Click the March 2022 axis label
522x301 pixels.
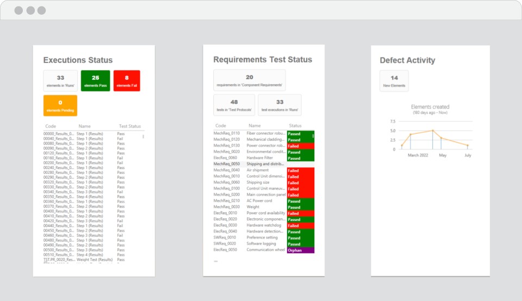tap(418, 155)
